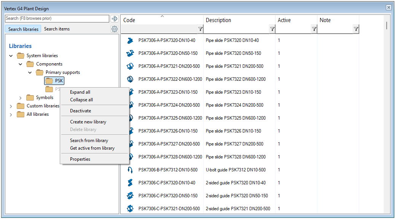Viewport: 395px width, 219px height.
Task: Select code PSK7306-A-PSK7326-DN10-150
Action: 168,131
